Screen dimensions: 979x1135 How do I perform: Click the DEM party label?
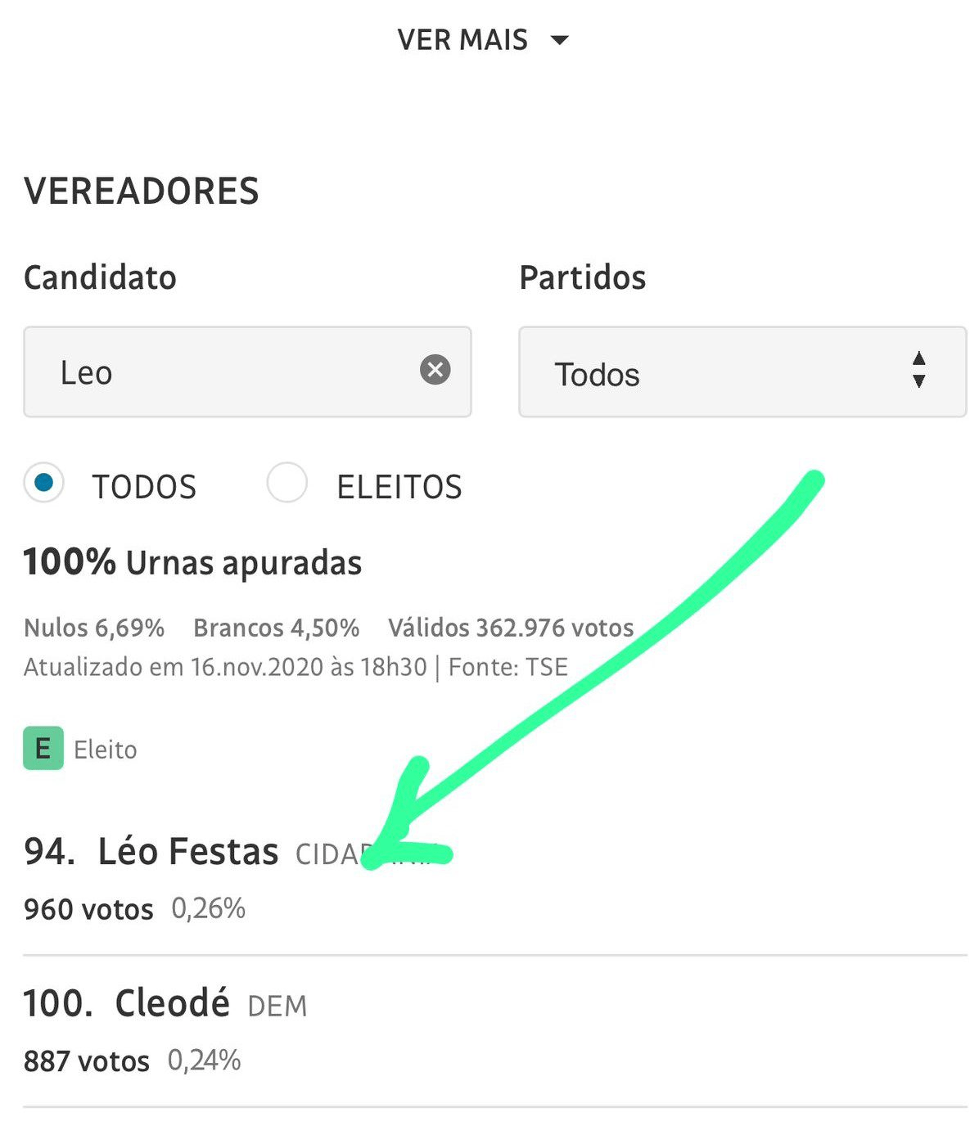[x=277, y=1007]
